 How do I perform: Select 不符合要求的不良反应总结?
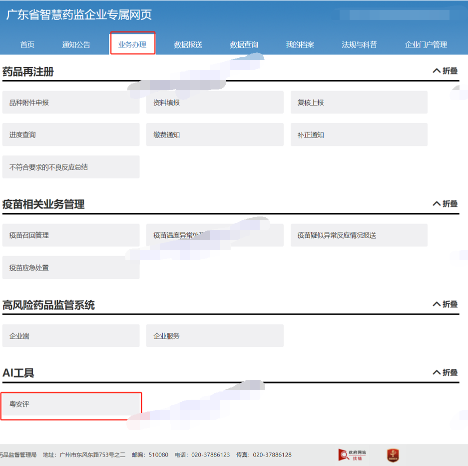[71, 167]
